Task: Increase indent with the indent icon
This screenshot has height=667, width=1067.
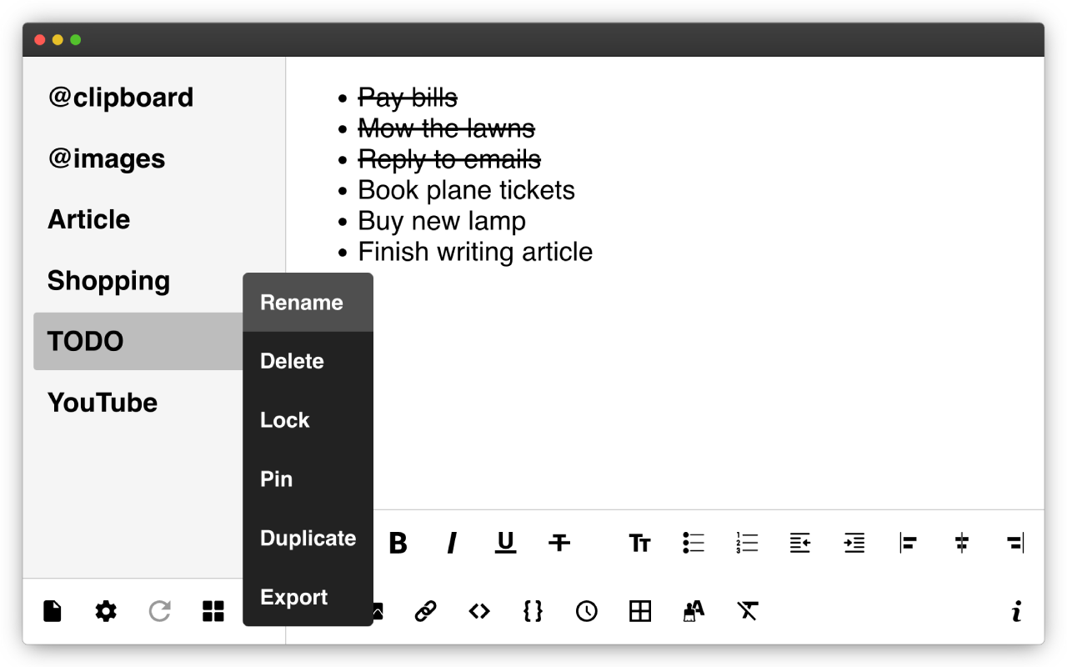Action: coord(854,544)
